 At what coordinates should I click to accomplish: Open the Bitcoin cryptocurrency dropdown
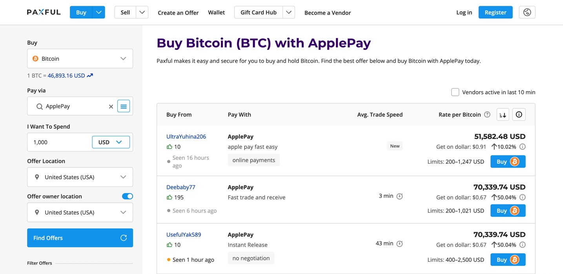80,58
